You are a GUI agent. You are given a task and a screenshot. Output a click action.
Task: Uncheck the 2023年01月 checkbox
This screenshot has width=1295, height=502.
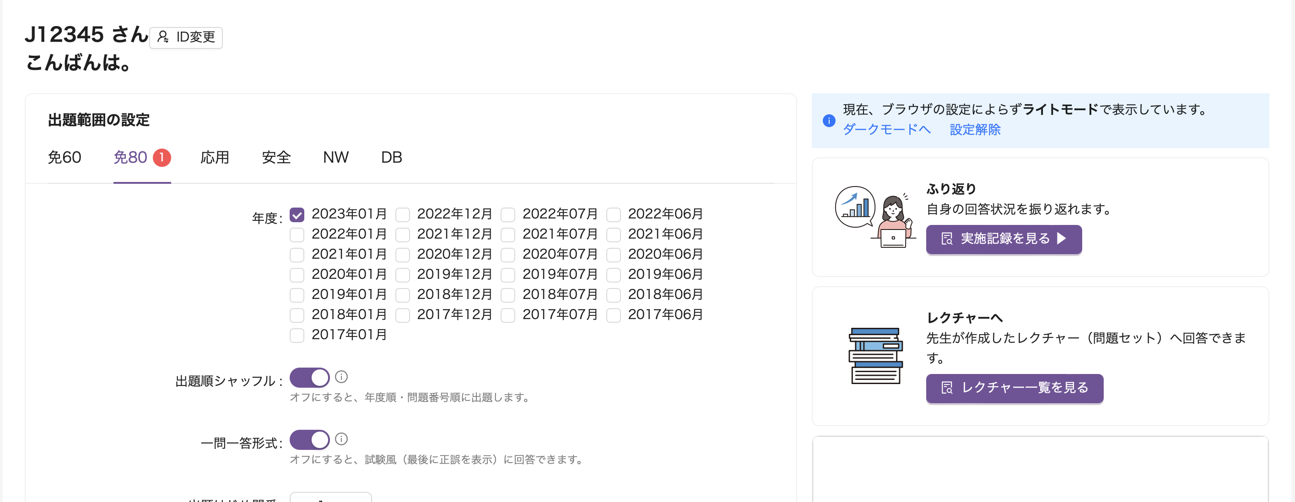coord(297,214)
